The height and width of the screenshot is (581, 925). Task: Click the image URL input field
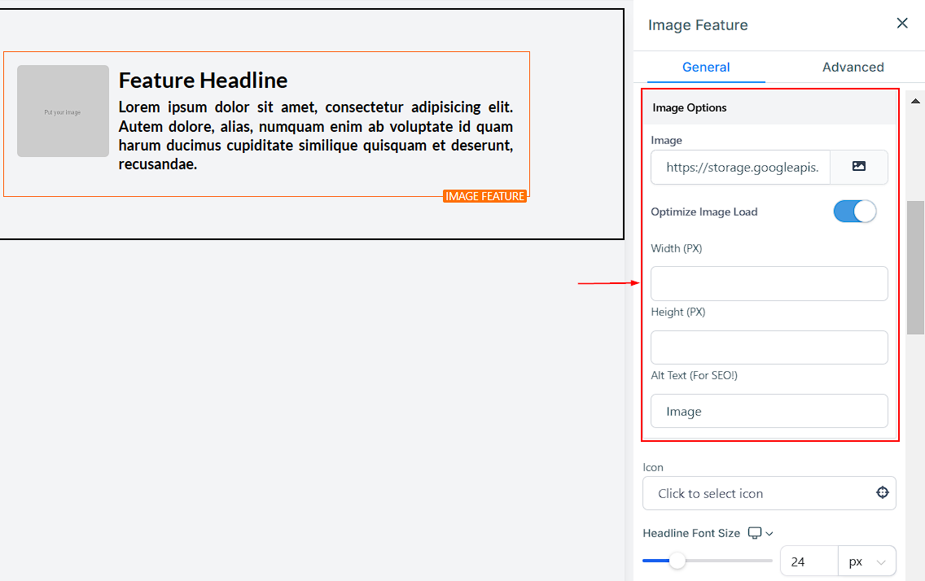point(740,167)
